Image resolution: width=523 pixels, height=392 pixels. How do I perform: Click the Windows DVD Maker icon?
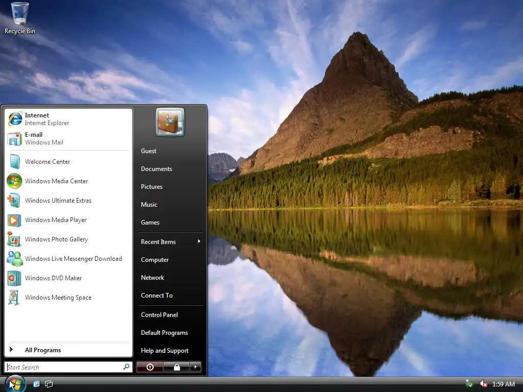14,278
